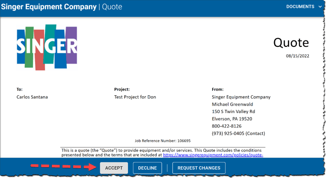Click the address line '150 S Twin Valley Rd'

click(x=234, y=111)
